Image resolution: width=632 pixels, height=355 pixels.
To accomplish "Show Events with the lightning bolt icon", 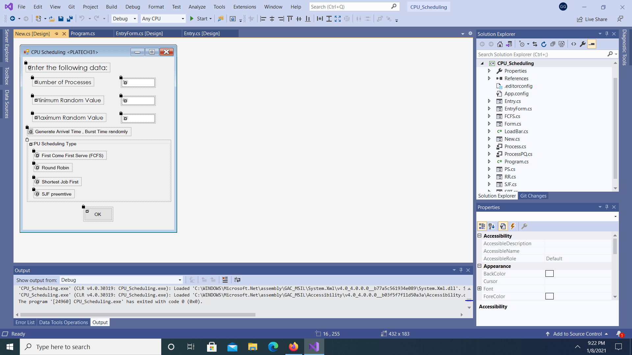I will pos(513,226).
